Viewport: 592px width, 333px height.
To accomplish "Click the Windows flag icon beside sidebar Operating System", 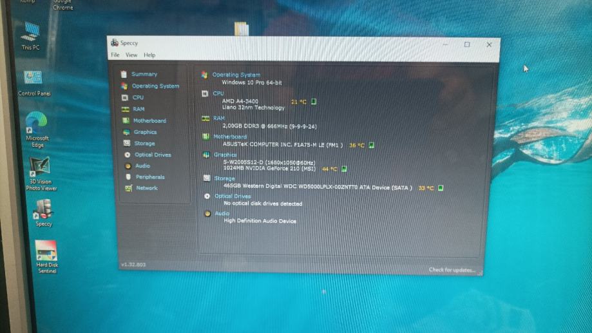I will [x=124, y=86].
